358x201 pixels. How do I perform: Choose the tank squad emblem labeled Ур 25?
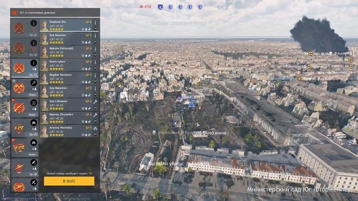point(19,128)
